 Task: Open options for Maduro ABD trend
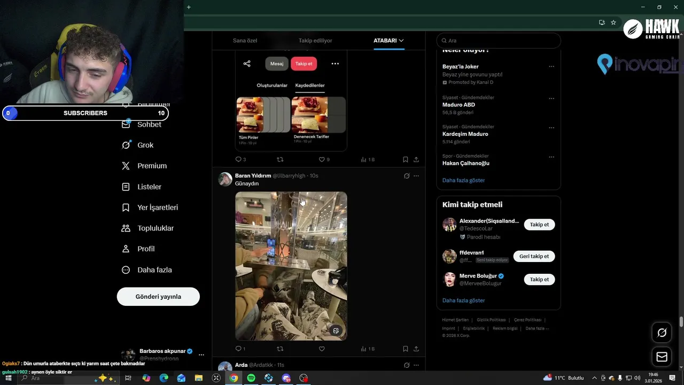551,98
